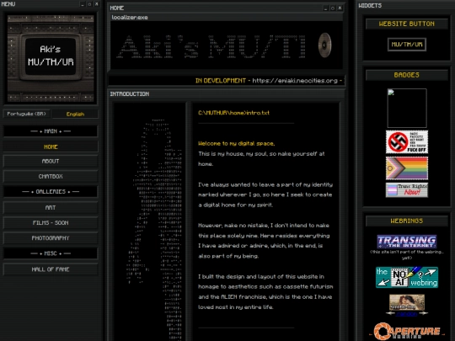
Task: Visit the Transing the Internet webring banner
Action: click(407, 242)
